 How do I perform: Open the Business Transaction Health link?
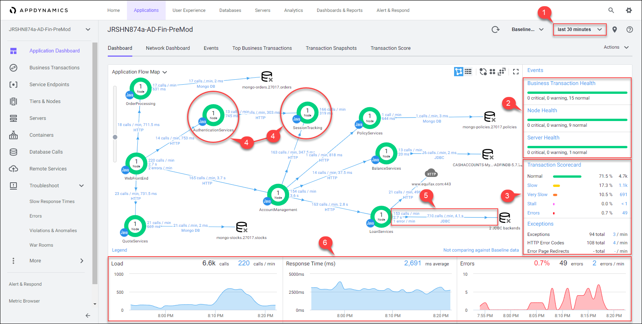561,83
